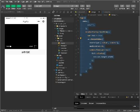This screenshot has width=140, height=112.
Task: Click the upload toolbar icon
Action: click(x=116, y=6)
